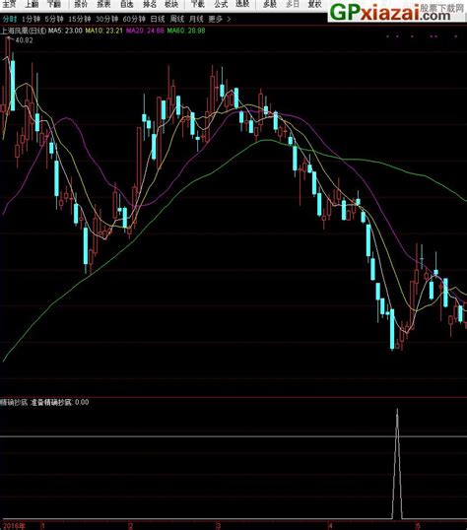Viewport: 467px width, 530px height.
Task: Click month 5 on the date axis
Action: pyautogui.click(x=418, y=526)
